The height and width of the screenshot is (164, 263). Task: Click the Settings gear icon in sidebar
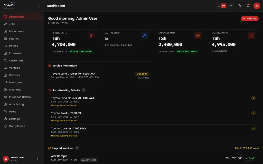coord(5,119)
